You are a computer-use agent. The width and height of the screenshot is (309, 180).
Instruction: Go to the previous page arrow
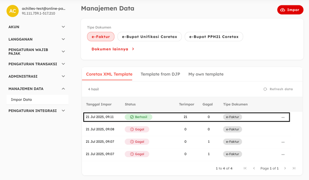tap(254, 168)
